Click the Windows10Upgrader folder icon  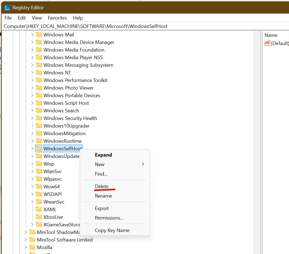(39, 126)
